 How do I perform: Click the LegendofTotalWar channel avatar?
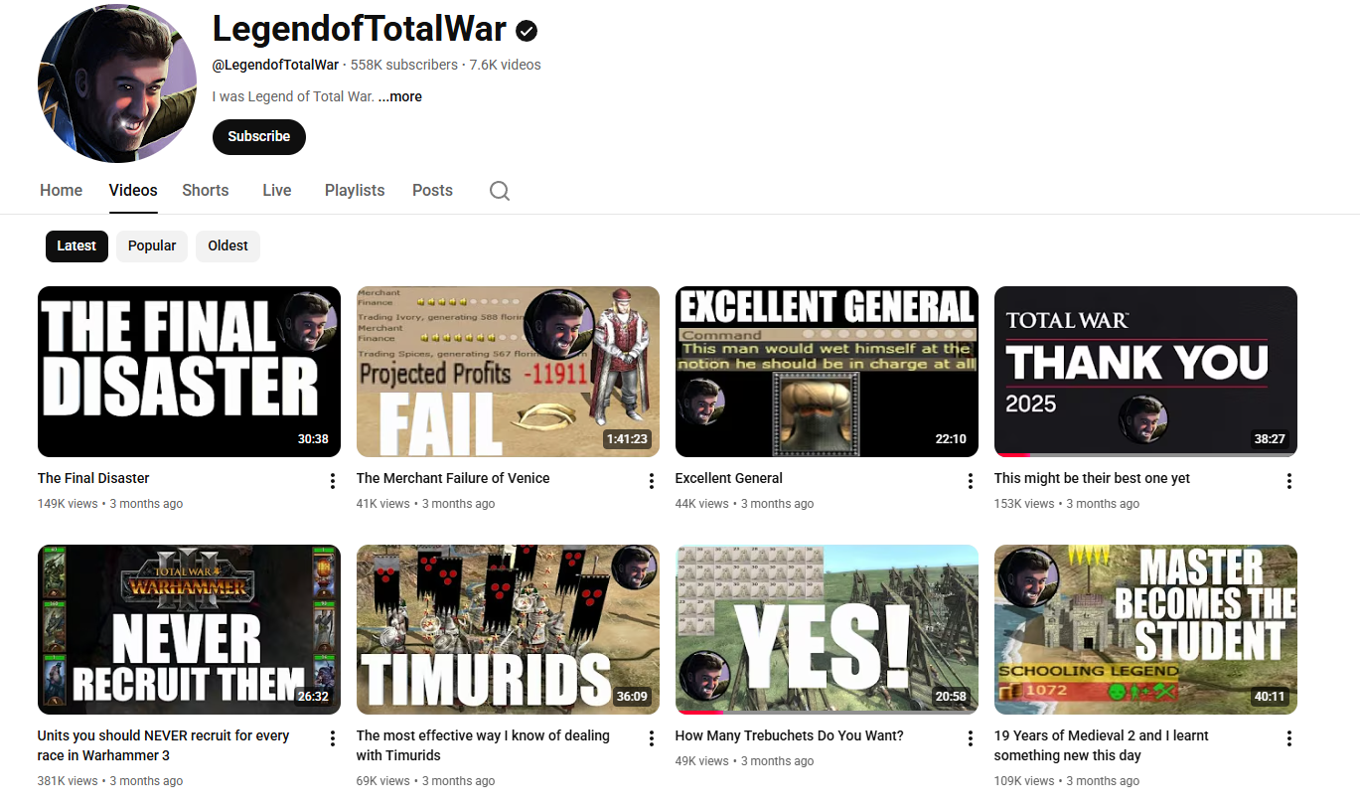coord(117,83)
